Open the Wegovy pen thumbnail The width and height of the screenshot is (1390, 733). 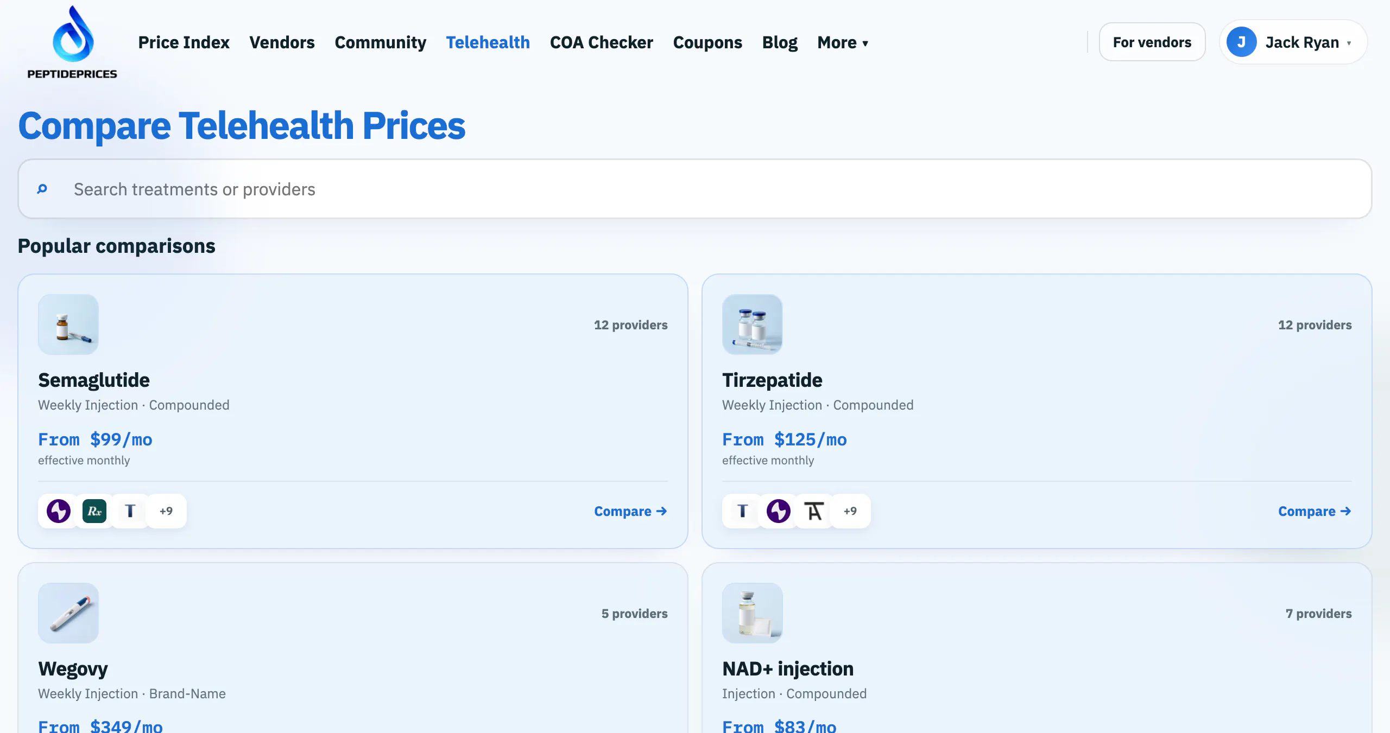point(68,613)
